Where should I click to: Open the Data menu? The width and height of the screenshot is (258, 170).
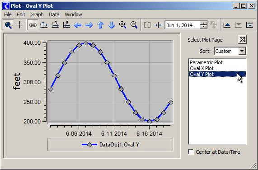pos(54,14)
